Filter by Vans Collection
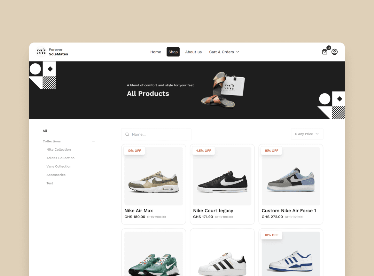The image size is (374, 276). tap(59, 166)
